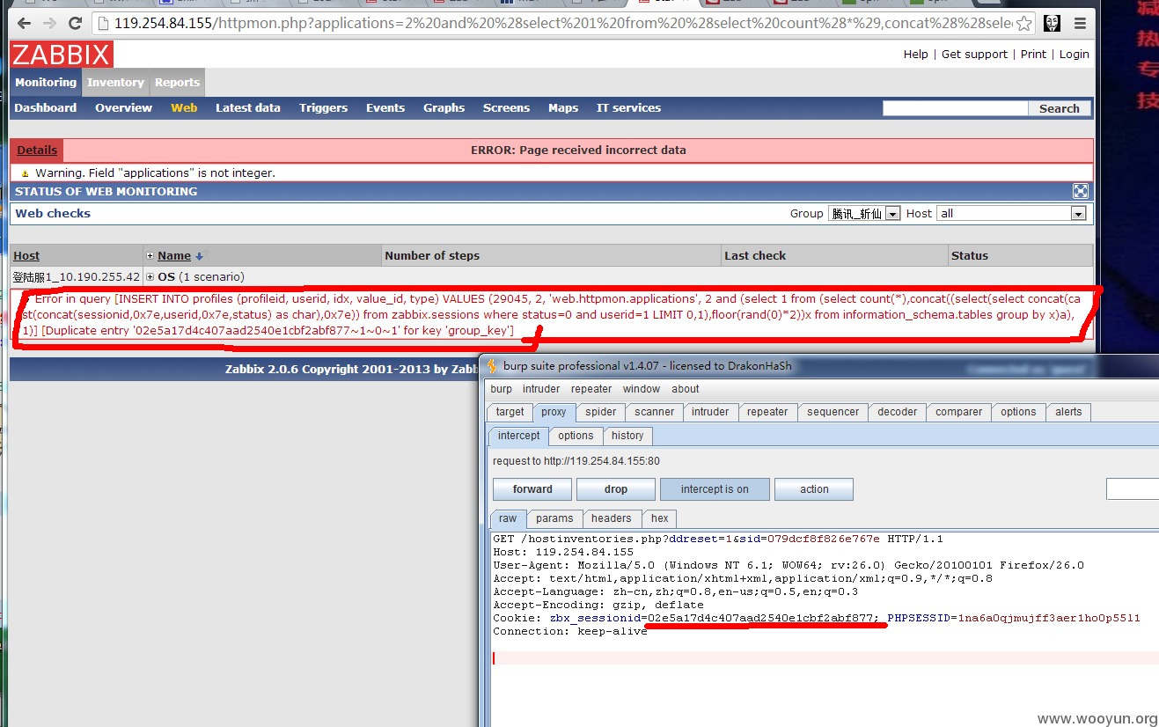Open the Group dropdown
This screenshot has height=727, width=1159.
(864, 213)
